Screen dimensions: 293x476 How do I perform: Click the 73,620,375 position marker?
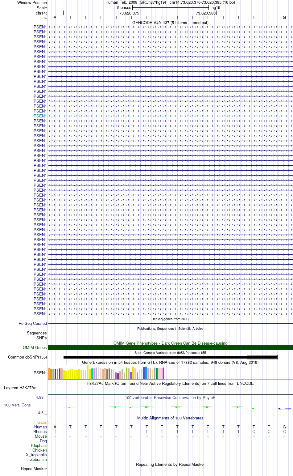[x=129, y=13]
